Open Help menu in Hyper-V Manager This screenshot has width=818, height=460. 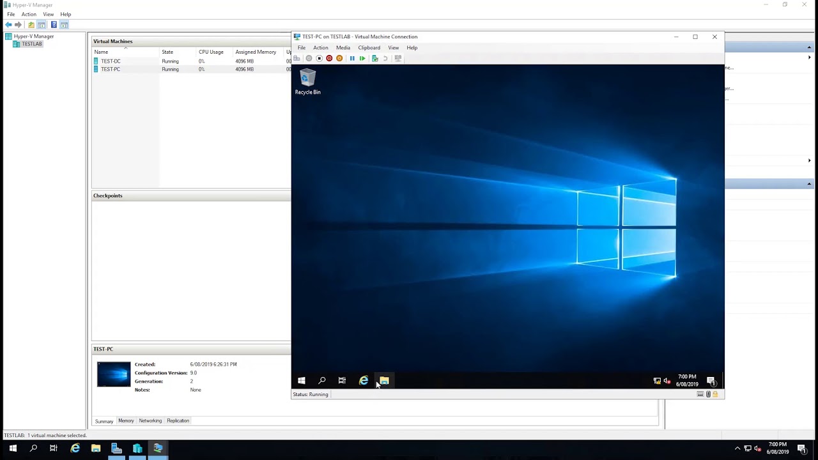tap(66, 14)
